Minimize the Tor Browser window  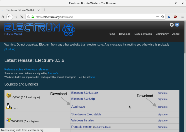170,3
